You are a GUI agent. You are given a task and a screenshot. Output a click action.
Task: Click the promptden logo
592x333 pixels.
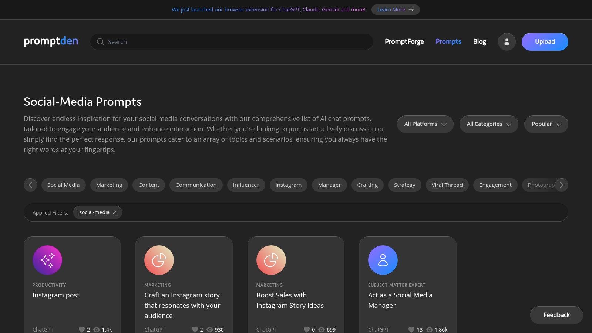coord(51,41)
